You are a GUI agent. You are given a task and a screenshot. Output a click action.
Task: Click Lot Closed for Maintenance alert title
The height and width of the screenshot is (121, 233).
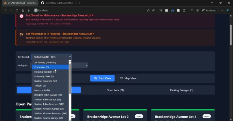(x=60, y=15)
